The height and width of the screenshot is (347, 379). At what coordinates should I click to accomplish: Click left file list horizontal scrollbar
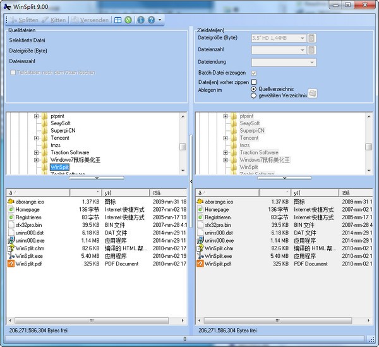click(x=92, y=320)
